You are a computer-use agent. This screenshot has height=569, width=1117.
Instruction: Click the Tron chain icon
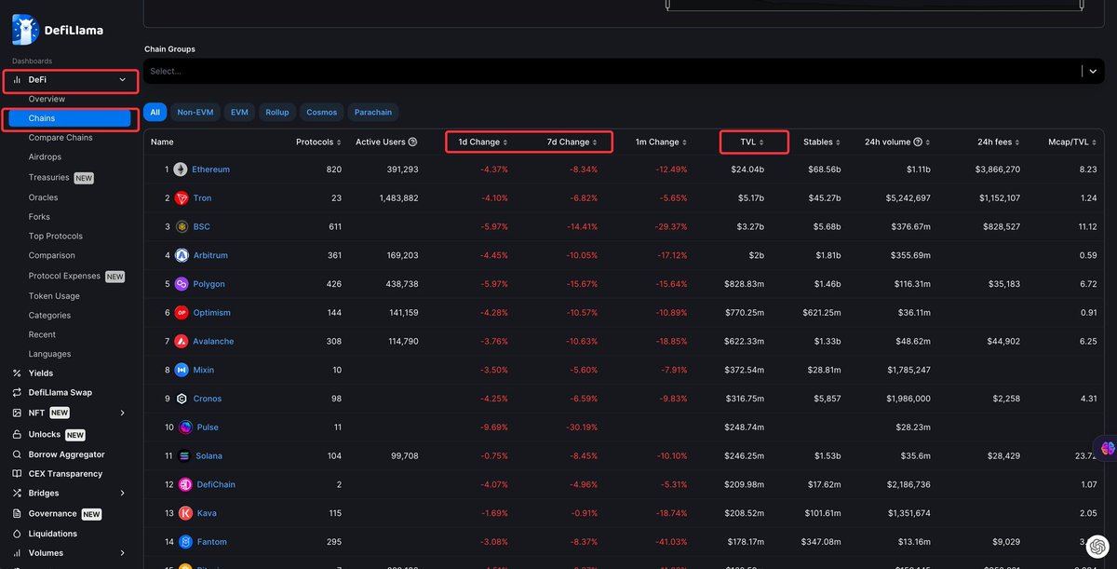[181, 198]
